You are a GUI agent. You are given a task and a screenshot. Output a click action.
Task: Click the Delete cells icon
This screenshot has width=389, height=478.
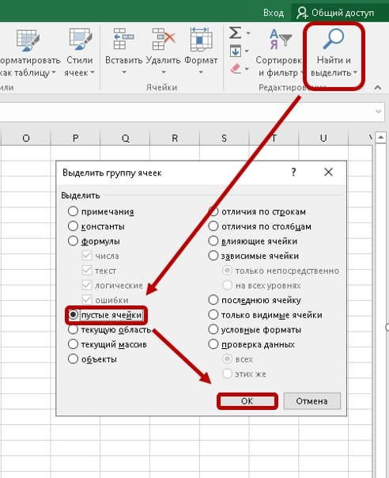(164, 39)
